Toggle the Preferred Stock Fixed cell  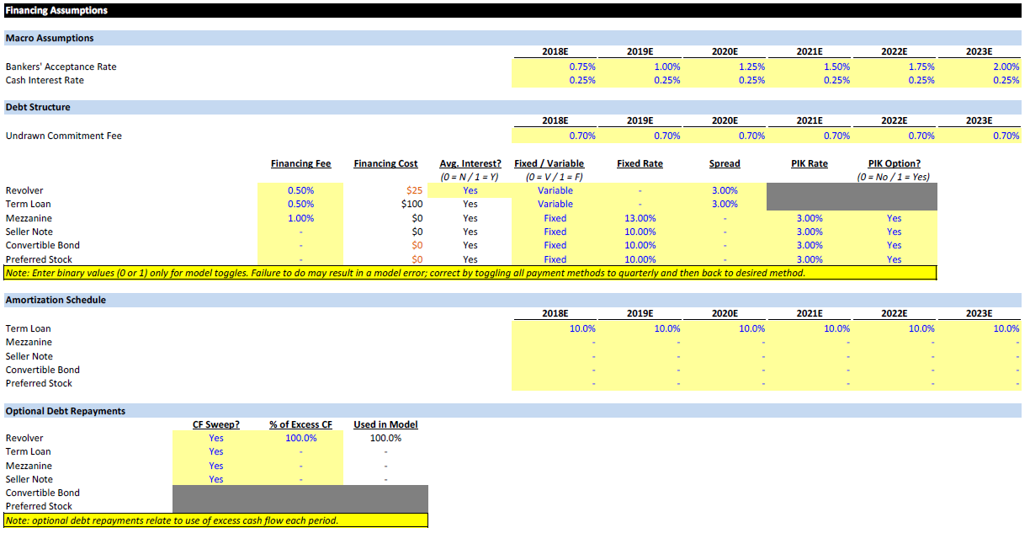click(555, 259)
